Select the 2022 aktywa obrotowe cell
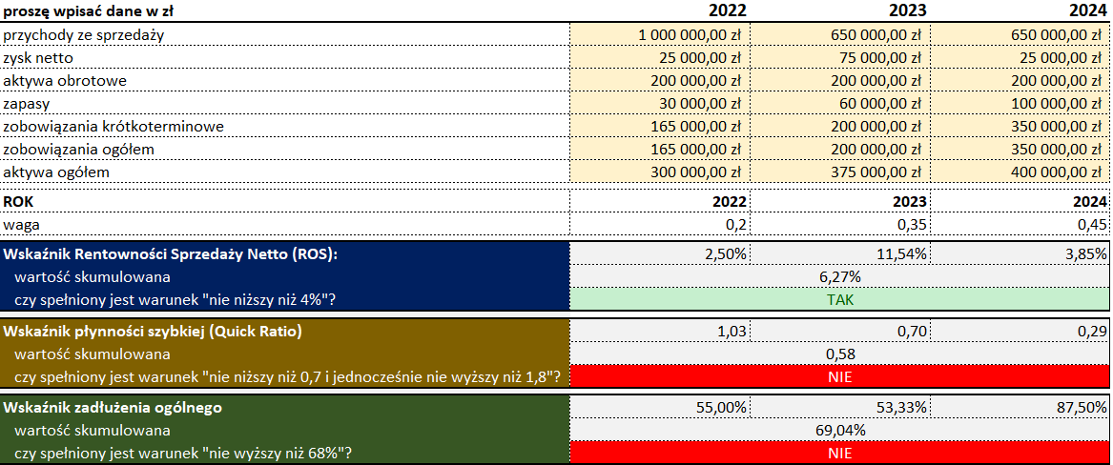Screen dimensions: 1113x465 (x=659, y=81)
